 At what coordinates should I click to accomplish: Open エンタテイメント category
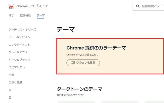19,45
